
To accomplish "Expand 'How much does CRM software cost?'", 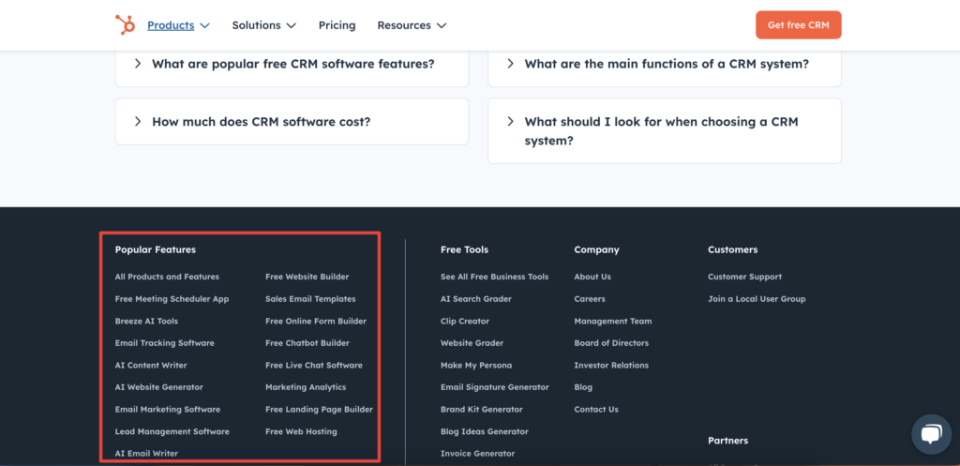I will (292, 121).
